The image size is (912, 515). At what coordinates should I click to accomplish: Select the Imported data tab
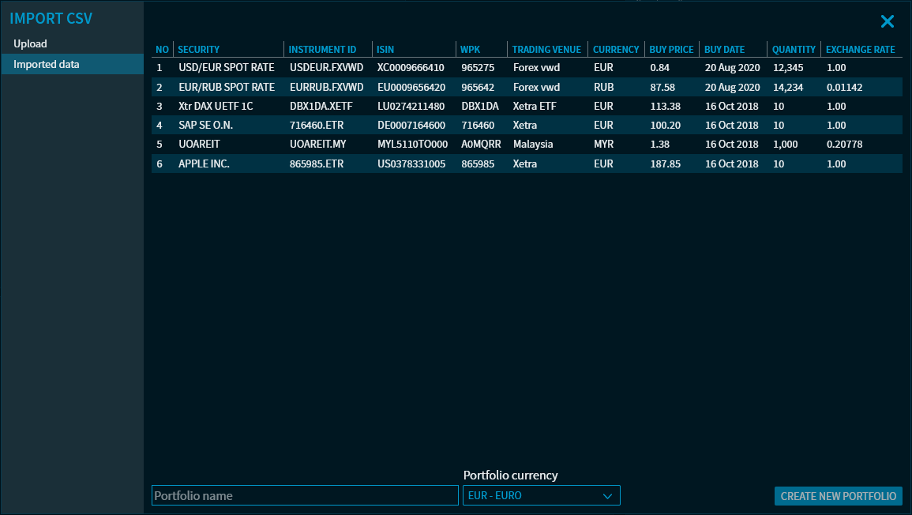(47, 64)
